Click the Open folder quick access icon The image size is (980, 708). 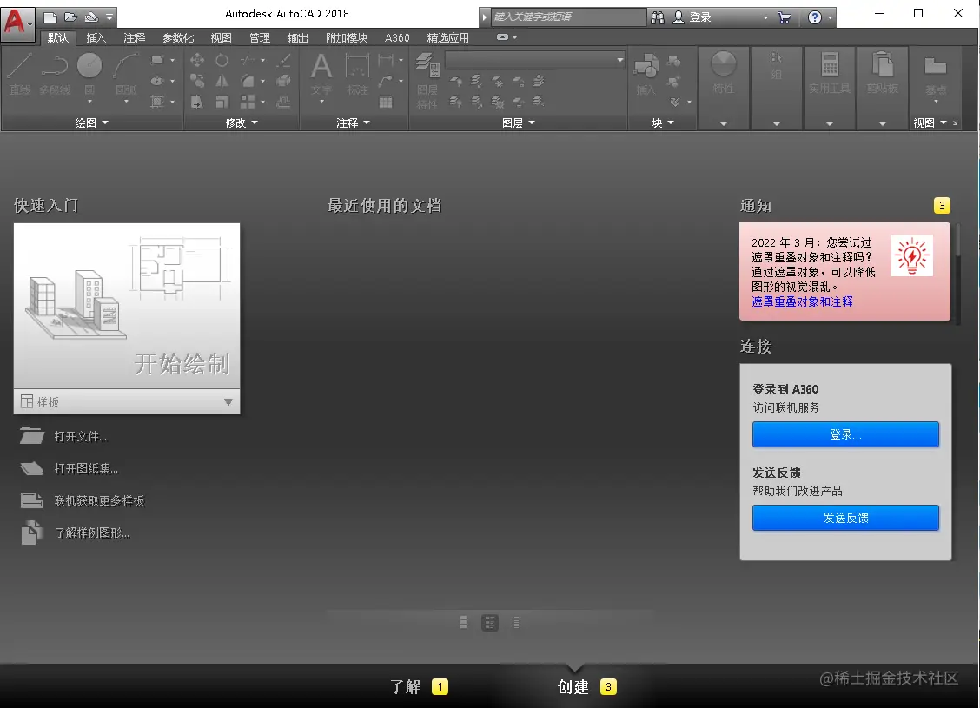tap(70, 17)
